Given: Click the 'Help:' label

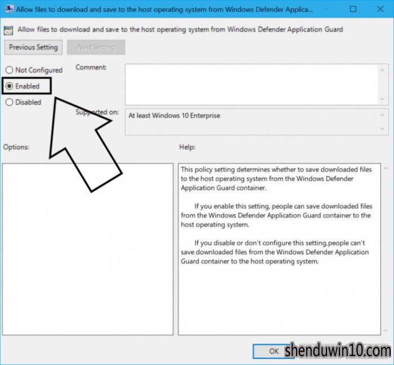Looking at the screenshot, I should pos(187,147).
